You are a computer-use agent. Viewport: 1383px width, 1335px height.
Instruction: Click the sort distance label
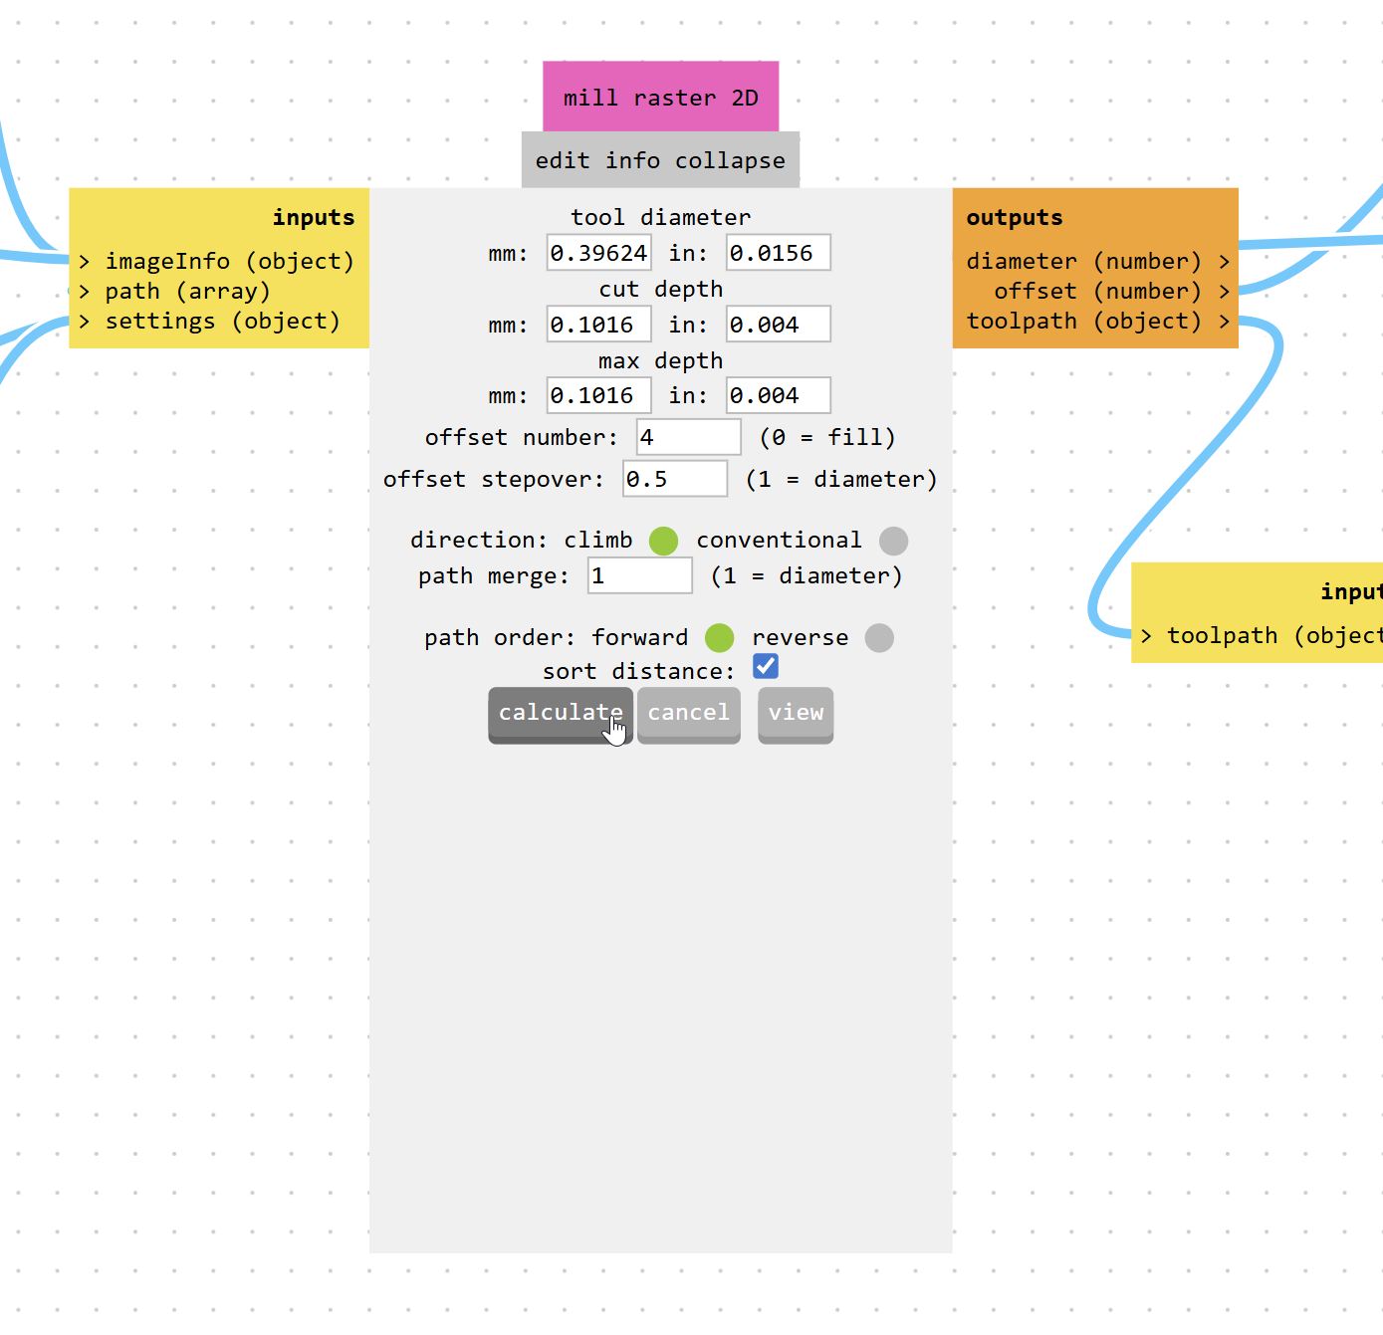tap(638, 671)
